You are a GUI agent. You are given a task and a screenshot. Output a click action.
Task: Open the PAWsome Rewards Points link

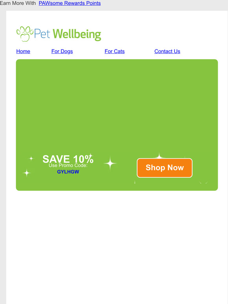click(70, 3)
